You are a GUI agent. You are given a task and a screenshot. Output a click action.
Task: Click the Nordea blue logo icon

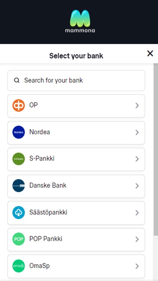pyautogui.click(x=19, y=132)
